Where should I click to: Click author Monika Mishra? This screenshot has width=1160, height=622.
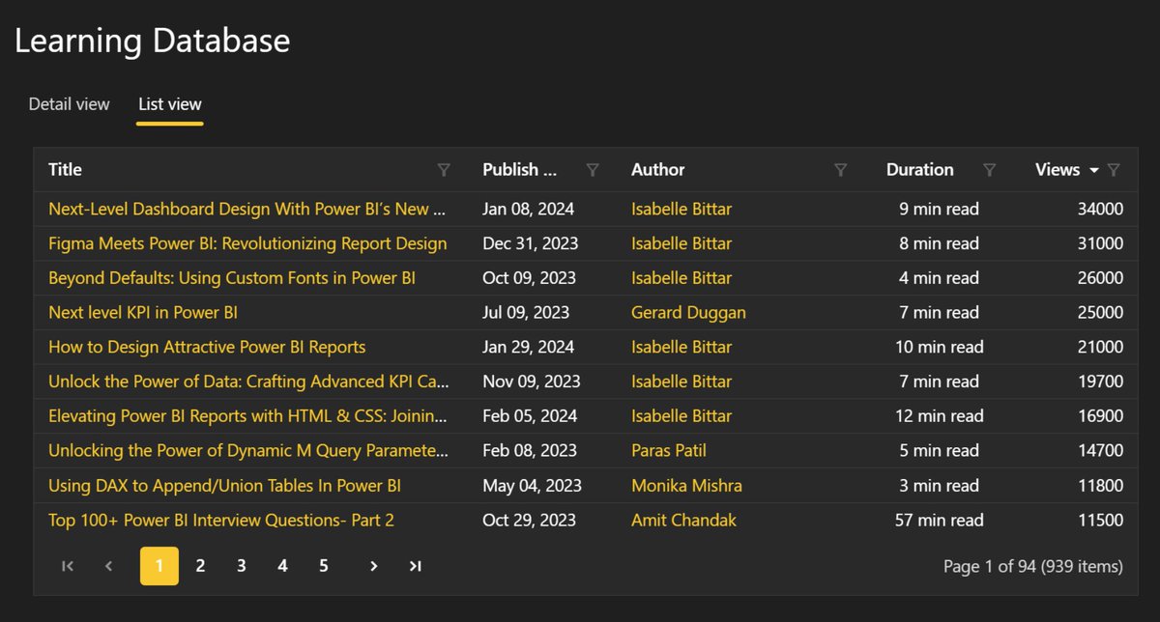pos(686,486)
